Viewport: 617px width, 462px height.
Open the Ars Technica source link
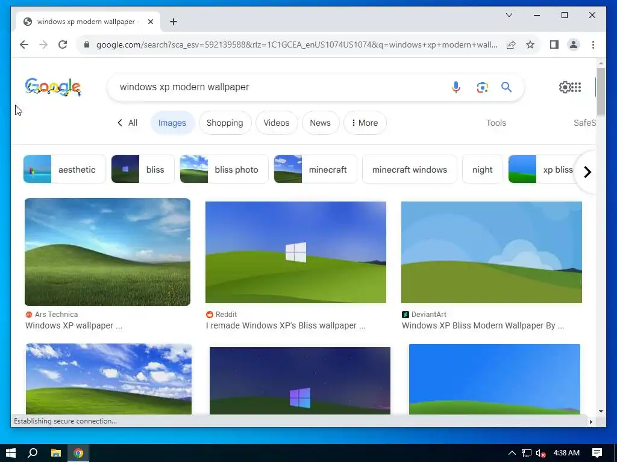pyautogui.click(x=52, y=314)
